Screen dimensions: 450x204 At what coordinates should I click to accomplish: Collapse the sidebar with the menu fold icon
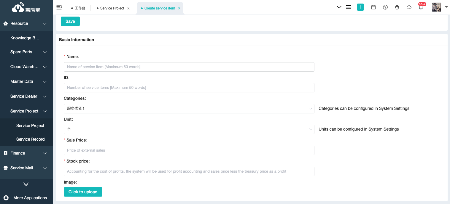click(x=59, y=7)
